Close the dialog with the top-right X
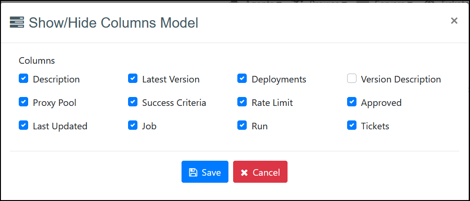Viewport: 470px width, 201px height. [x=454, y=21]
